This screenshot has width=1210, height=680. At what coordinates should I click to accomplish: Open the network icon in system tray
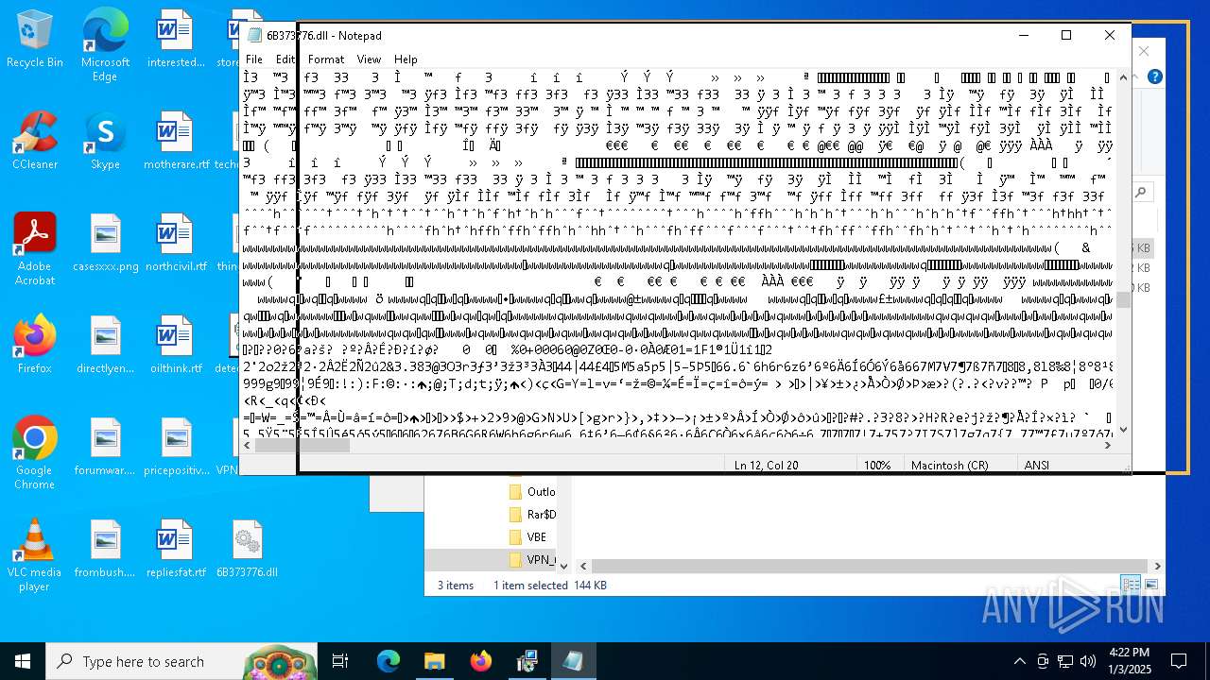click(1065, 661)
